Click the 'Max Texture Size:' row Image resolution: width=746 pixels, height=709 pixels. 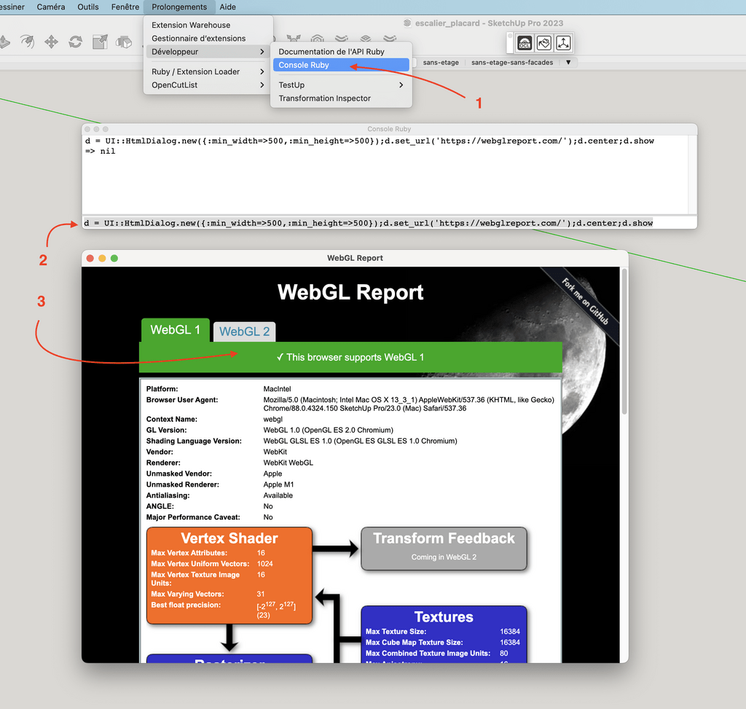tap(443, 632)
